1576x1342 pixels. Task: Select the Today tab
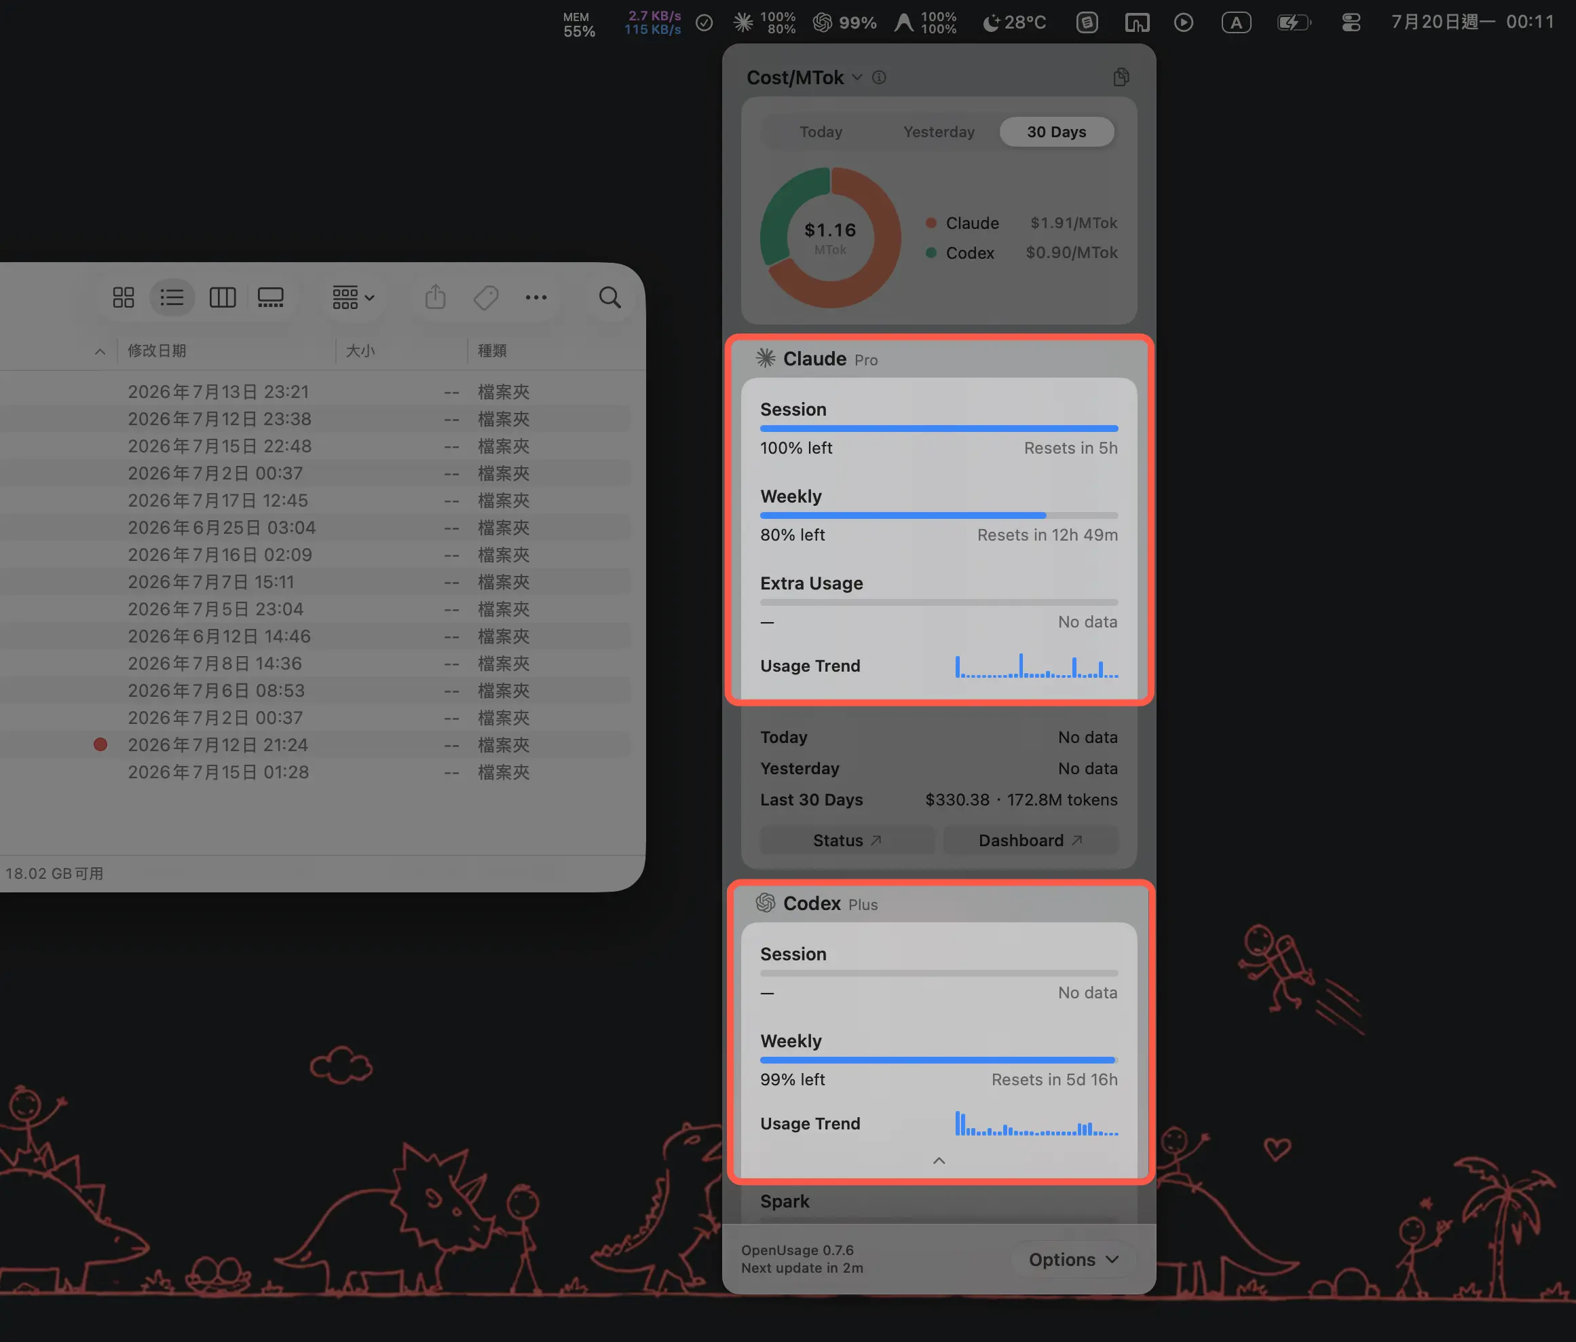click(x=821, y=132)
